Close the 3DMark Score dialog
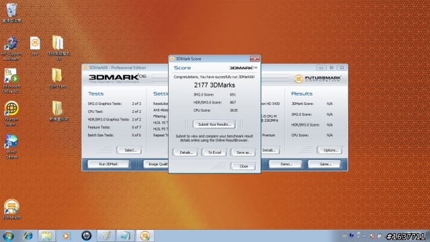Screen dimensions: 430x242 [x=243, y=166]
